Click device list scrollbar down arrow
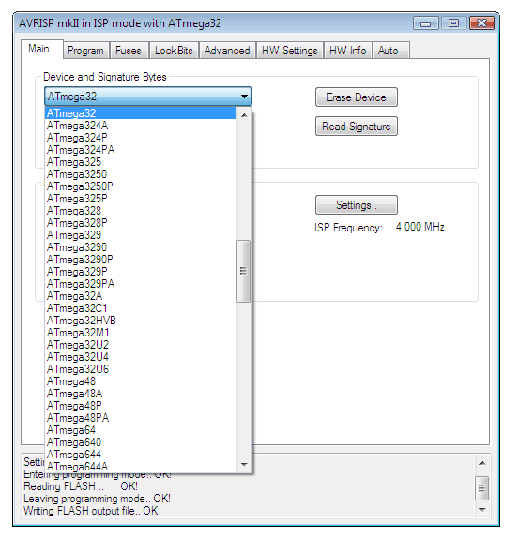This screenshot has height=537, width=517. 244,465
